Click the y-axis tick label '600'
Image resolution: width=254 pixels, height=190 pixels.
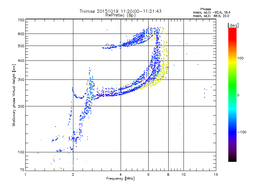click(21, 34)
